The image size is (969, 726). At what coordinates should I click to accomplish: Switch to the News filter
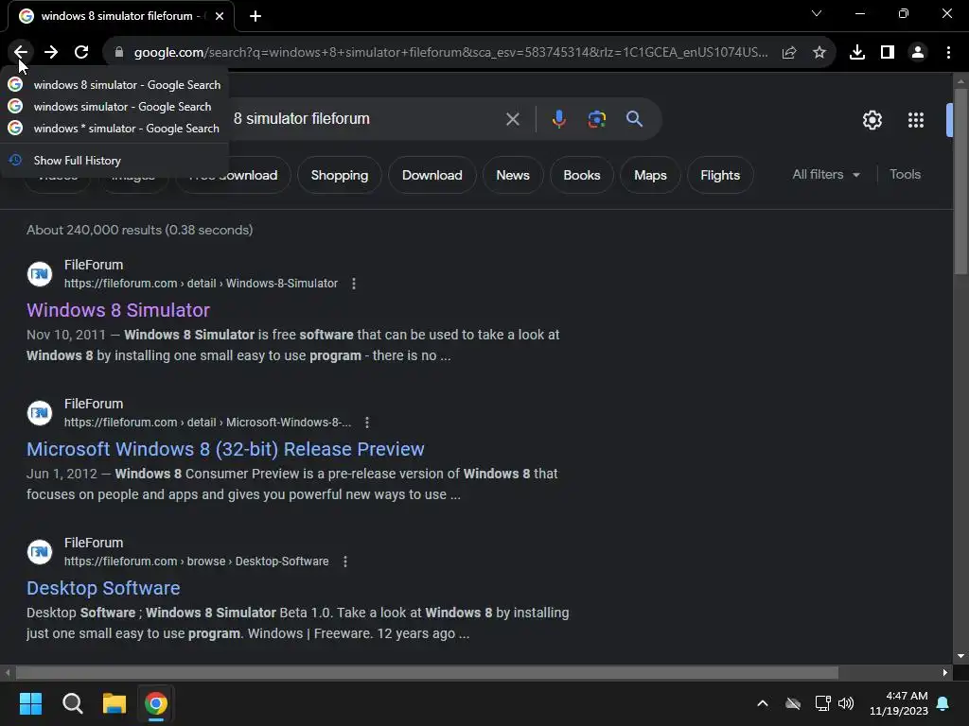[x=513, y=175]
